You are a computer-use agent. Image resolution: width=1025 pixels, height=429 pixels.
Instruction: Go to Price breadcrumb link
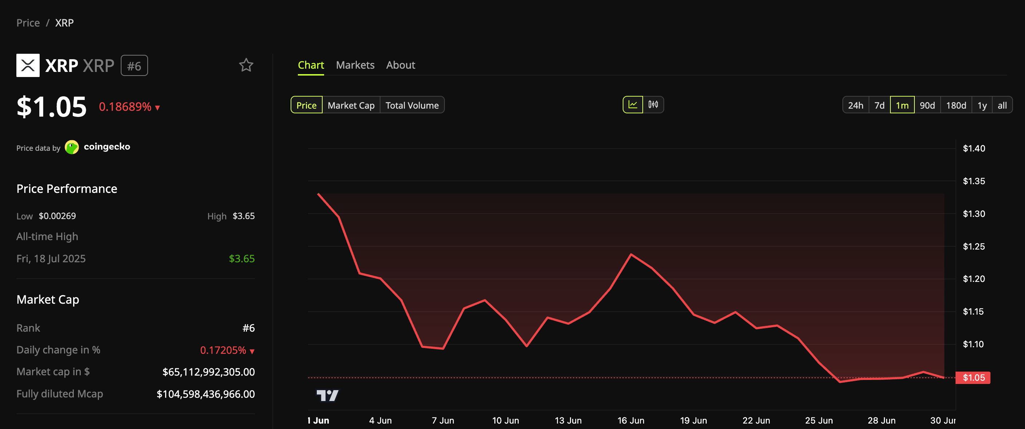[x=28, y=23]
